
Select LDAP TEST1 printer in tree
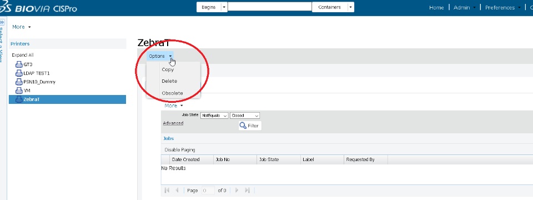[x=37, y=73]
